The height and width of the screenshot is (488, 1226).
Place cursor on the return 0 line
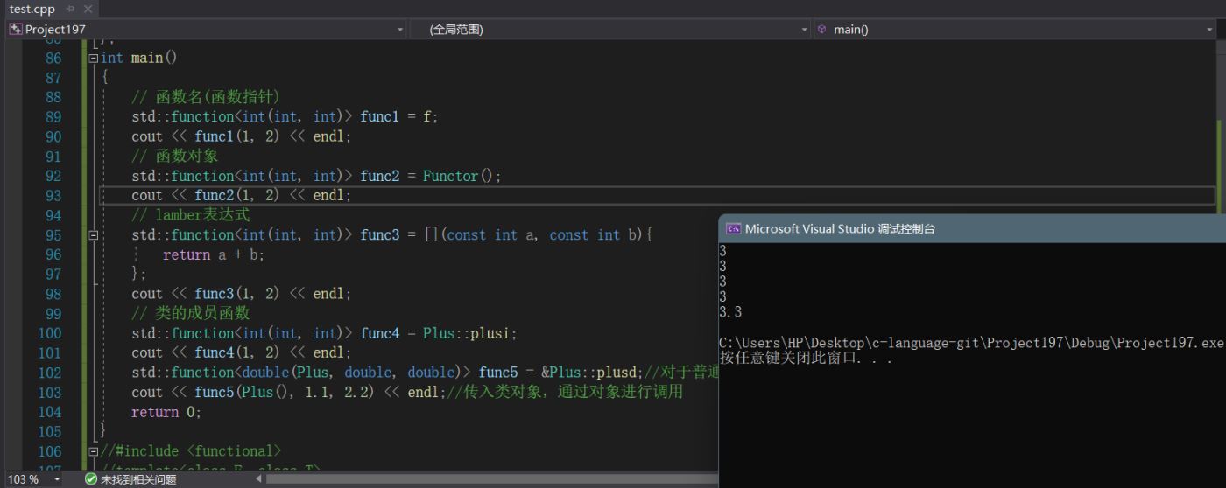point(166,412)
